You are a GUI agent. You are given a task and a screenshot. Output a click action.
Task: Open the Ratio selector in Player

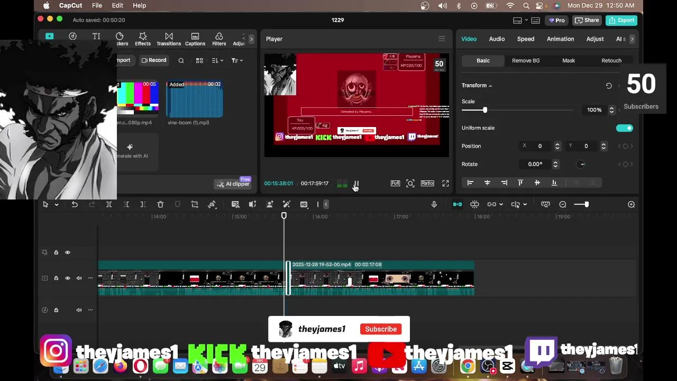coord(427,183)
